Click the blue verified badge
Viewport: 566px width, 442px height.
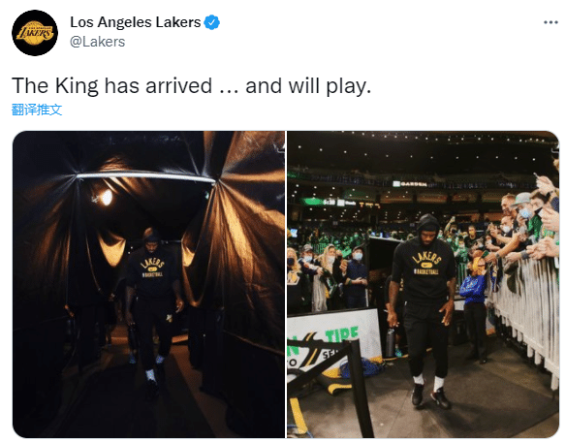pyautogui.click(x=212, y=22)
